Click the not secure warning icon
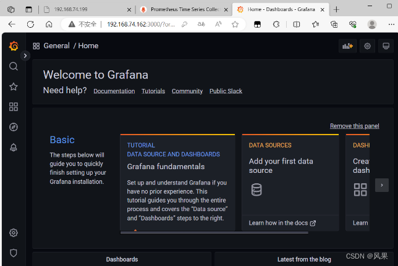This screenshot has width=398, height=266. click(72, 24)
